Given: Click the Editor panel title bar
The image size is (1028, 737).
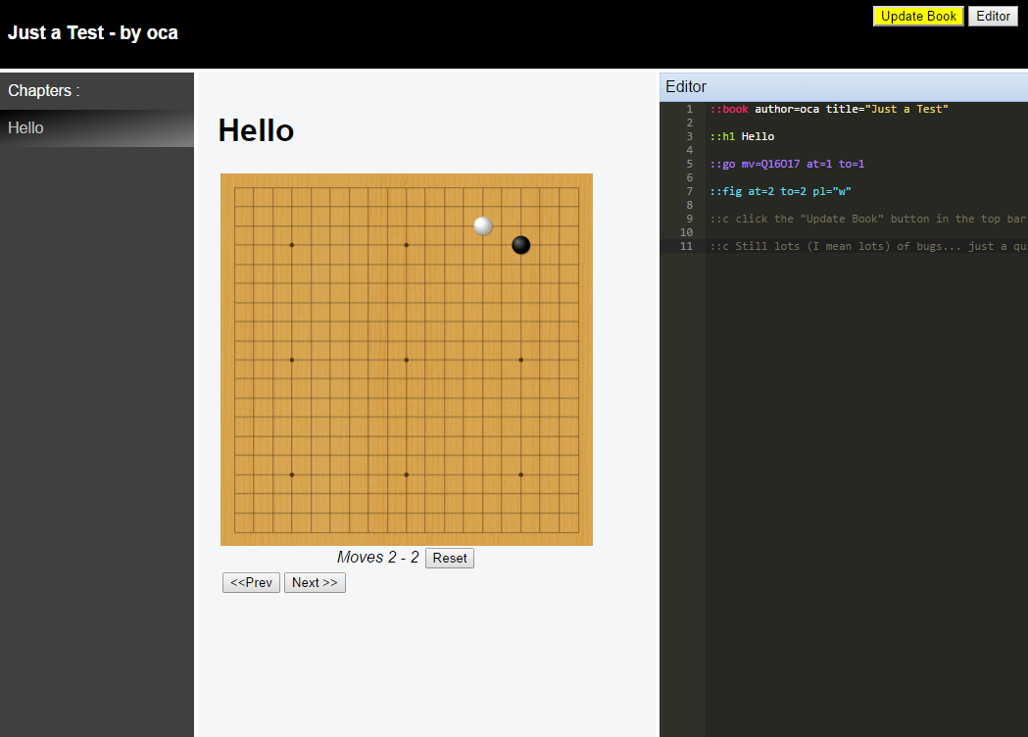Looking at the screenshot, I should pos(843,86).
